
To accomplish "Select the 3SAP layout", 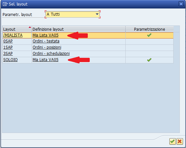I will pyautogui.click(x=8, y=54).
